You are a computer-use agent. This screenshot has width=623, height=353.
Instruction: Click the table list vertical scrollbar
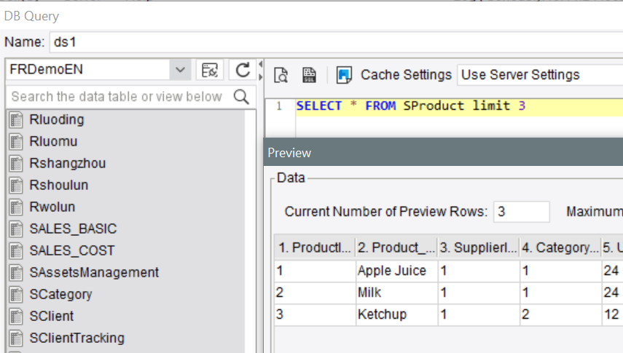[251, 231]
